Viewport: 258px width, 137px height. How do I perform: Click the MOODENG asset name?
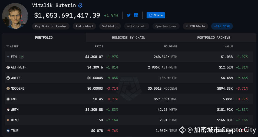point(18,89)
